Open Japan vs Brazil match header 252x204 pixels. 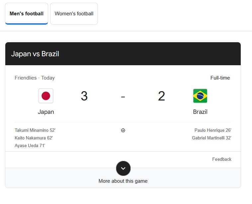click(x=35, y=54)
